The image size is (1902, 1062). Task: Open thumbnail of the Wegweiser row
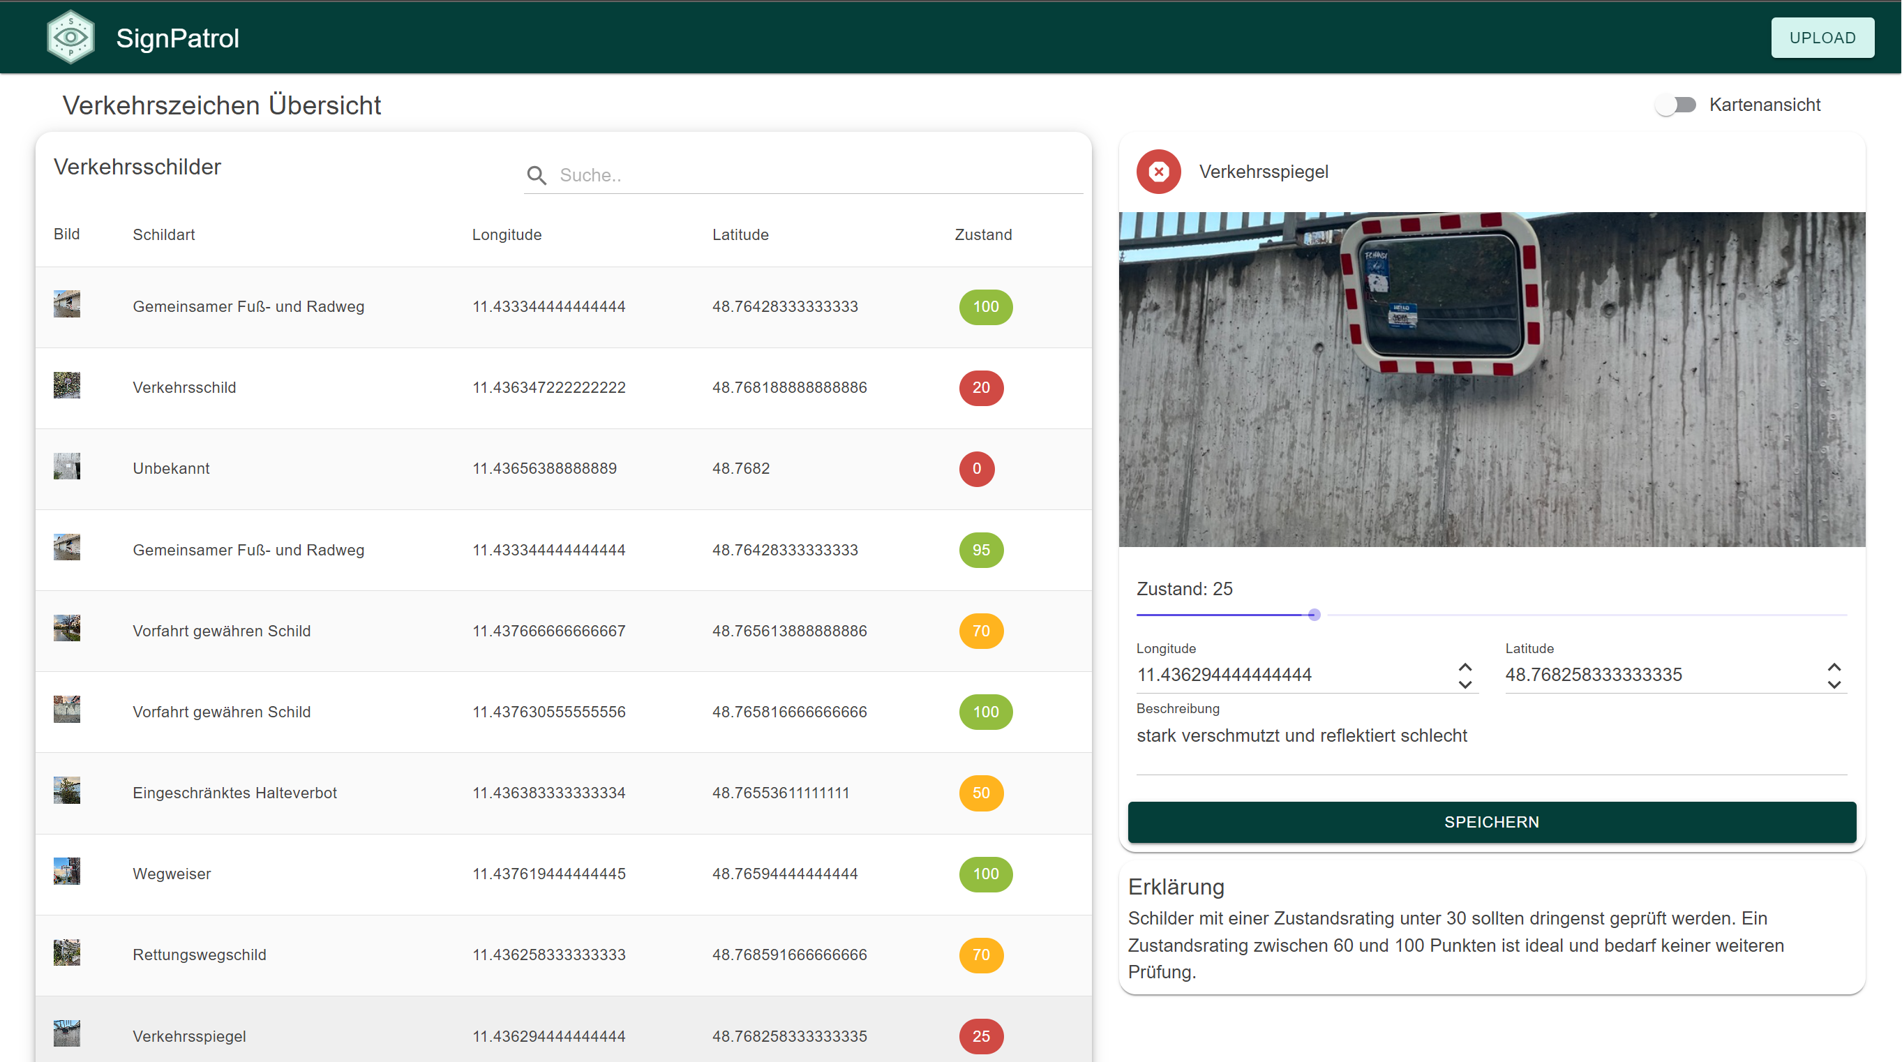[66, 872]
